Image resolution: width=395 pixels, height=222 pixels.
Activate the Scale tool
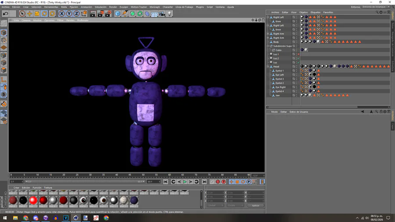tap(37, 14)
